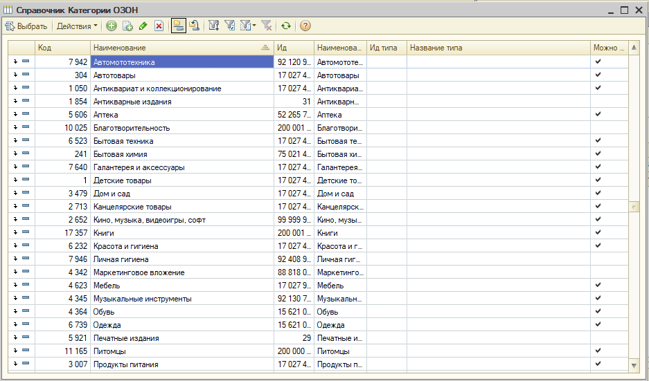Expand the Маркетинговое вложение group
Image resolution: width=649 pixels, height=381 pixels.
click(15, 272)
